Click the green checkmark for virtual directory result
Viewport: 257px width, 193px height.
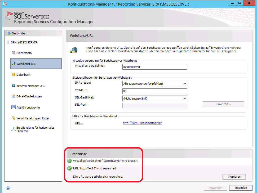(69, 161)
